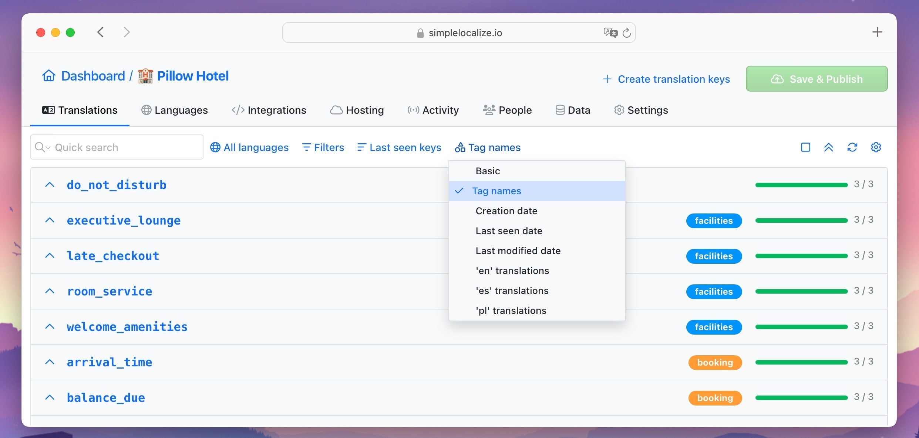Image resolution: width=919 pixels, height=438 pixels.
Task: Click Create translation keys
Action: (x=666, y=79)
